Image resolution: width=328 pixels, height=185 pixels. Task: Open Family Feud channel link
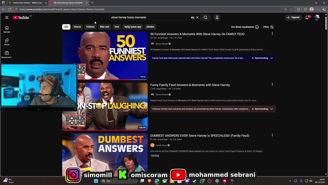[x=161, y=145]
